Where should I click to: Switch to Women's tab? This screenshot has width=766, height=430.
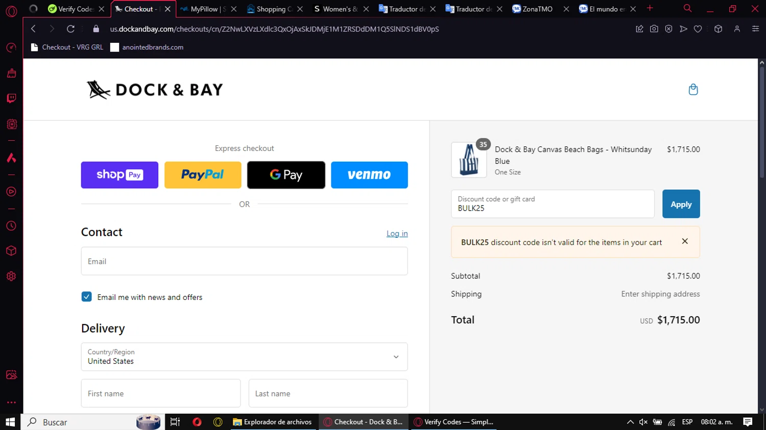tap(341, 9)
